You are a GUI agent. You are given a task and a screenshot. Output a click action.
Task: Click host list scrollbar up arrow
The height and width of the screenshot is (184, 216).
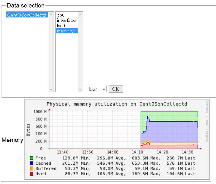pyautogui.click(x=51, y=14)
